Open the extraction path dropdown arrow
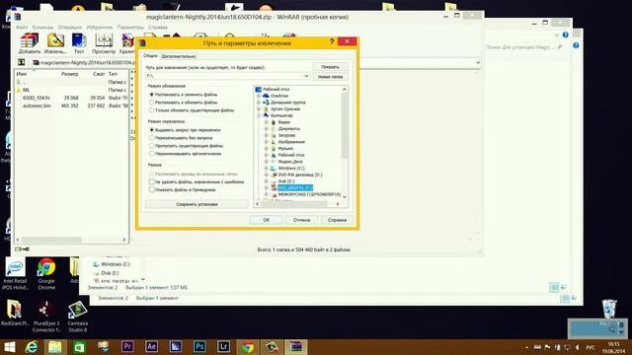This screenshot has height=355, width=632. pyautogui.click(x=306, y=76)
